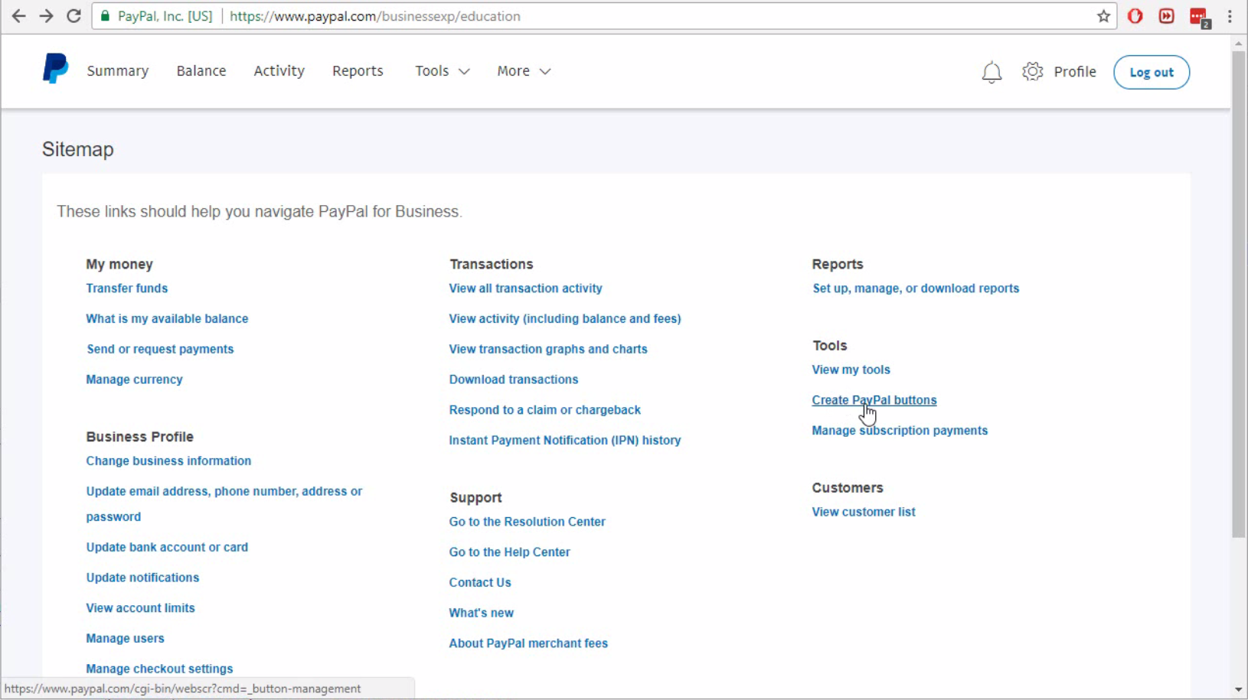Open Manage checkout settings link
The height and width of the screenshot is (700, 1248).
click(159, 669)
